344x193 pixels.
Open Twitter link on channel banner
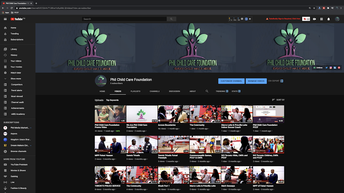tap(327, 68)
